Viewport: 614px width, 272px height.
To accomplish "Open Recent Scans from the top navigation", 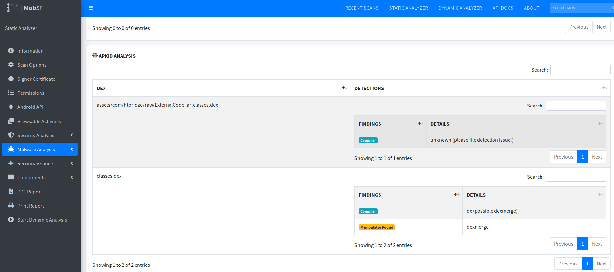I will click(x=362, y=8).
